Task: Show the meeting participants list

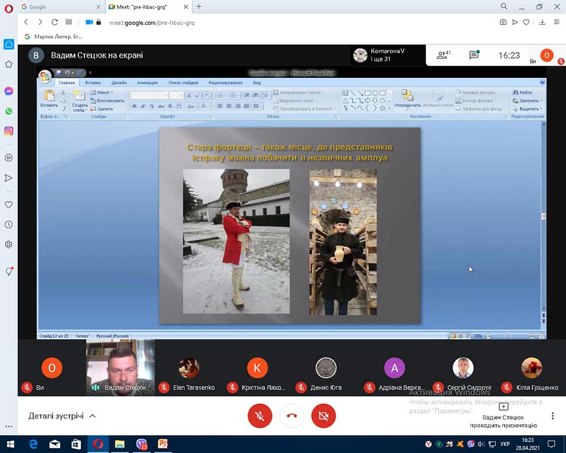Action: pyautogui.click(x=443, y=55)
